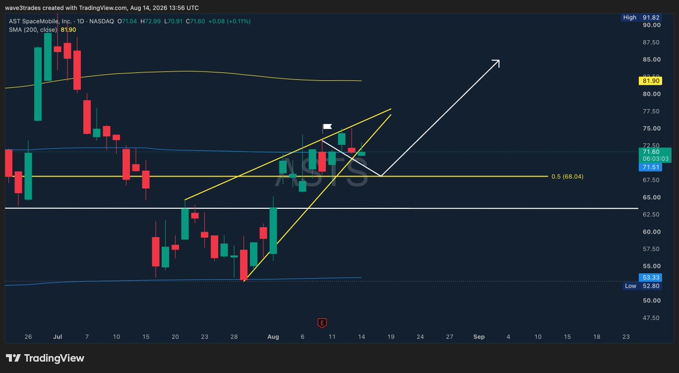The image size is (679, 373).
Task: Select the 0.5 (68.04) fib level label
Action: 568,177
